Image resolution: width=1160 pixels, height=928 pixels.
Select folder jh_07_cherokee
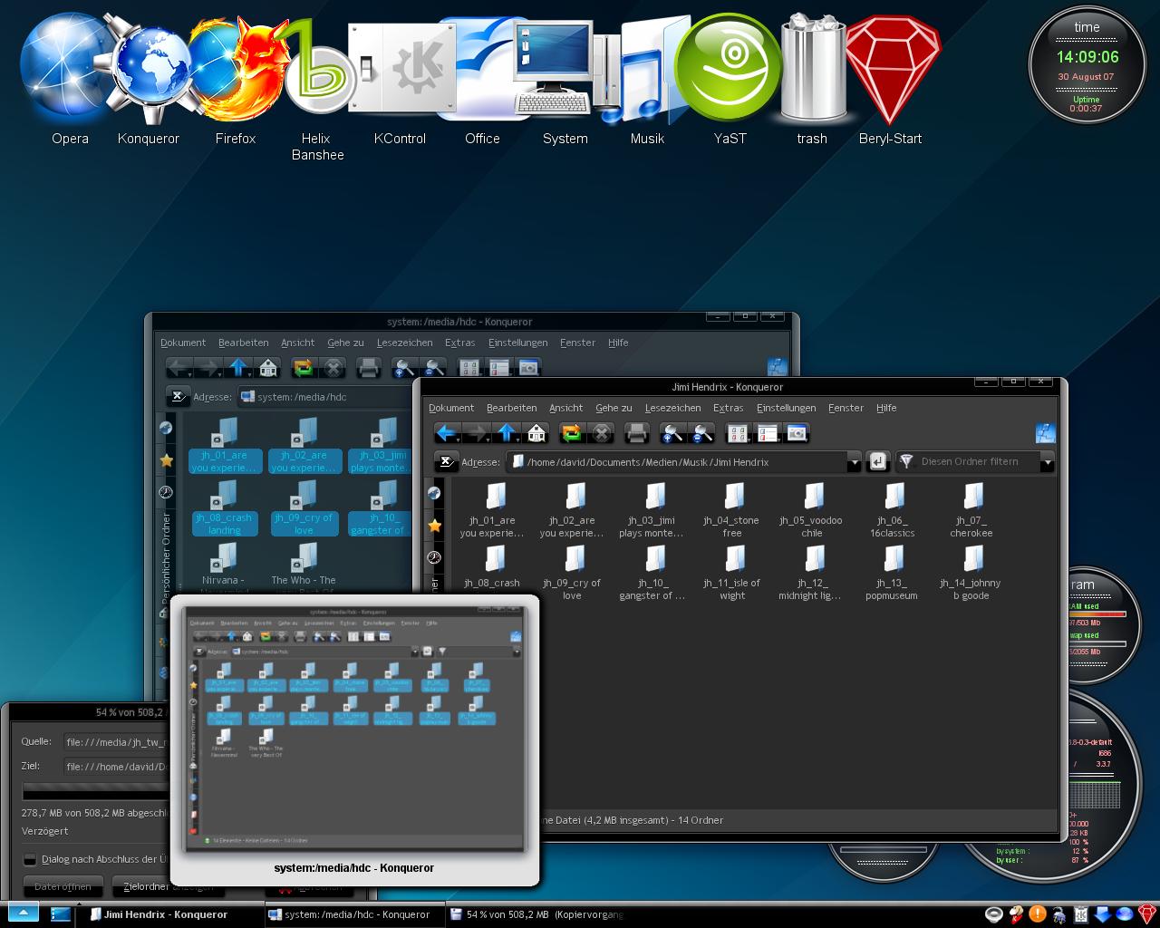pos(971,510)
